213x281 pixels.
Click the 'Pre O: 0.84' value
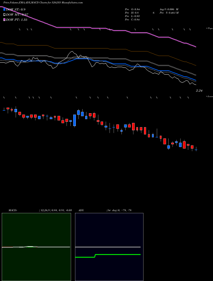click(132, 9)
